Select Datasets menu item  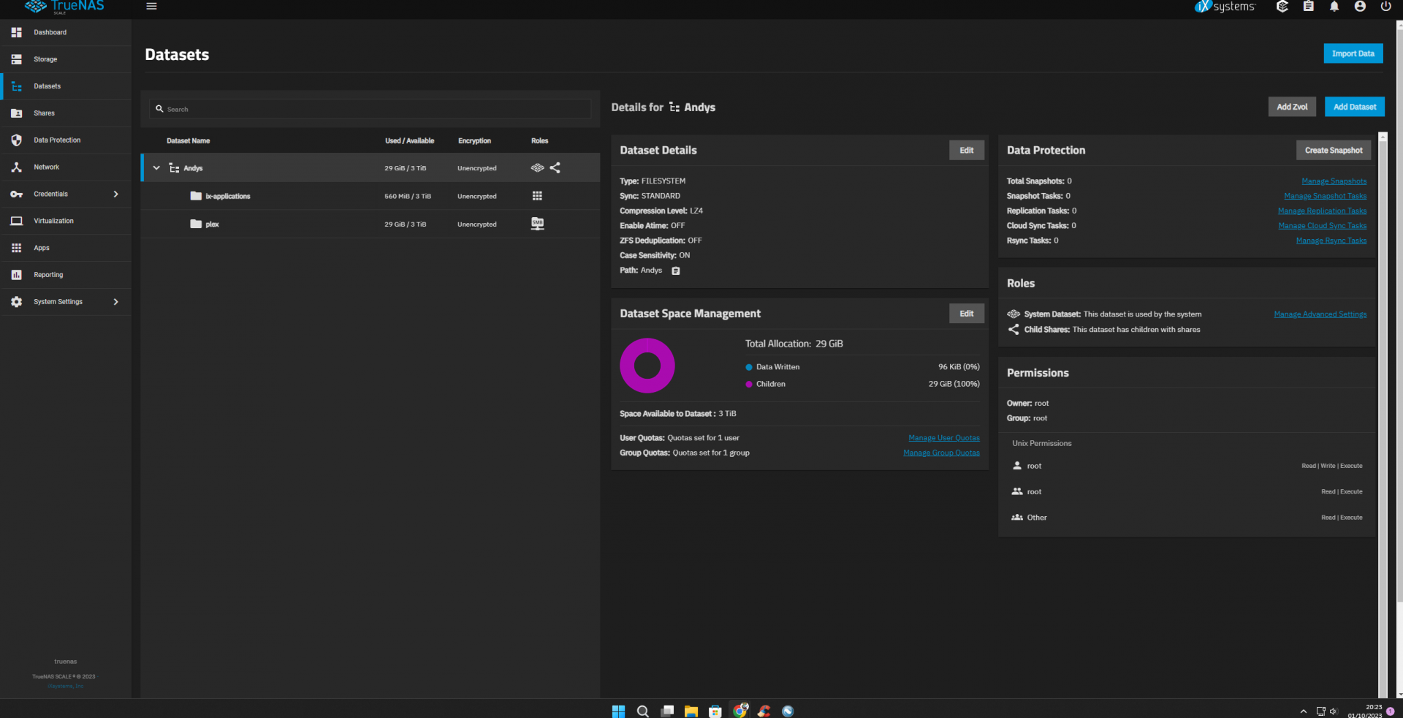pos(66,86)
